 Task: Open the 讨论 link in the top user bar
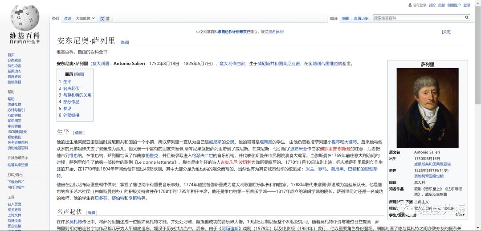(x=432, y=5)
